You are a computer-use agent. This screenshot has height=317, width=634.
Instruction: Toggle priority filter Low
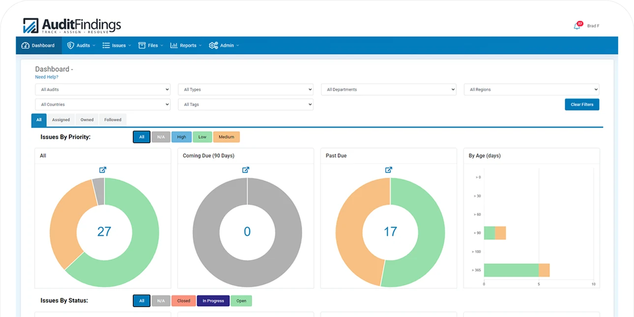point(202,137)
